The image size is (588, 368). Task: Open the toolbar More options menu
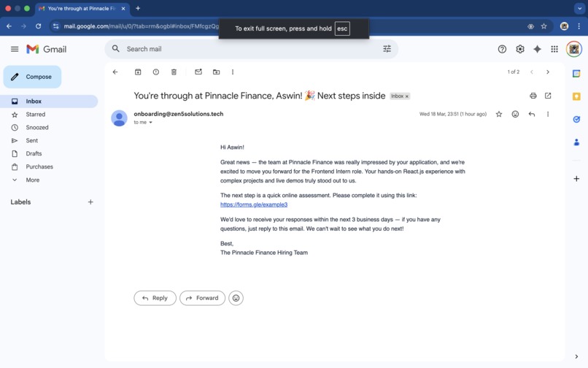point(233,72)
